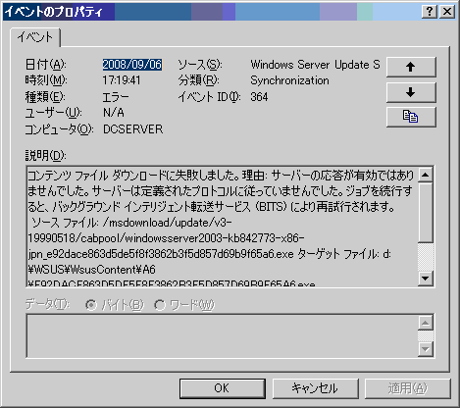
Task: Close the event properties dialog
Action: point(447,12)
